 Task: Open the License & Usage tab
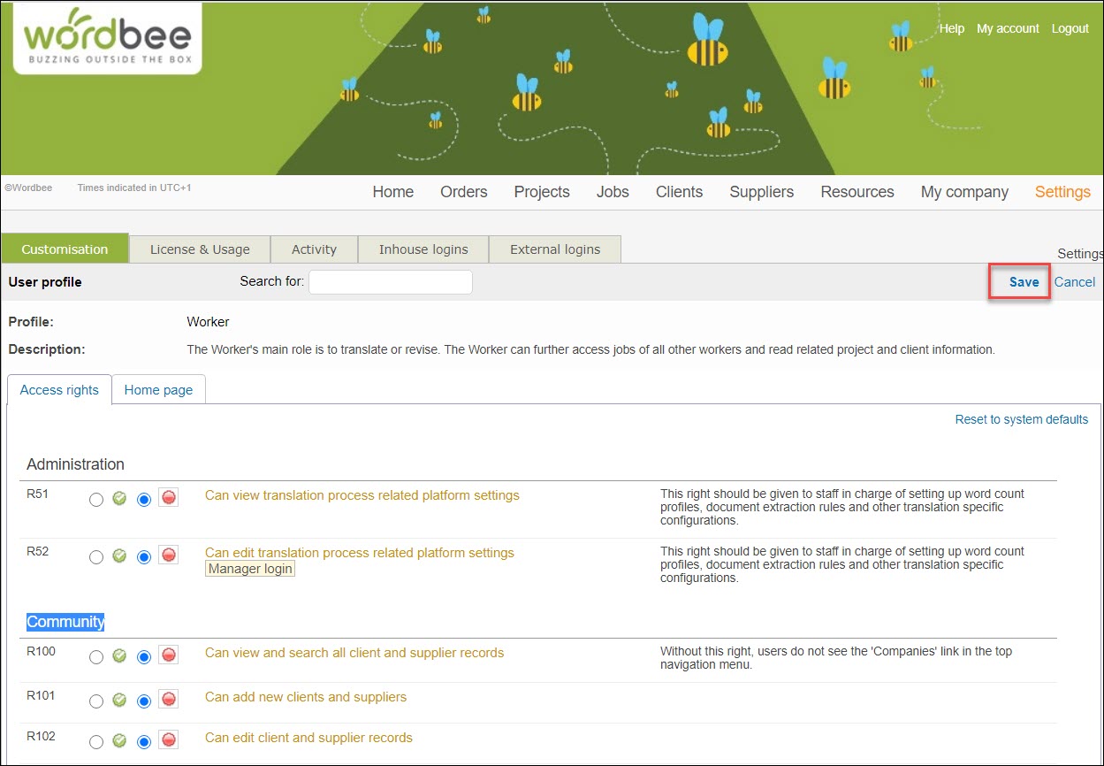pos(200,249)
